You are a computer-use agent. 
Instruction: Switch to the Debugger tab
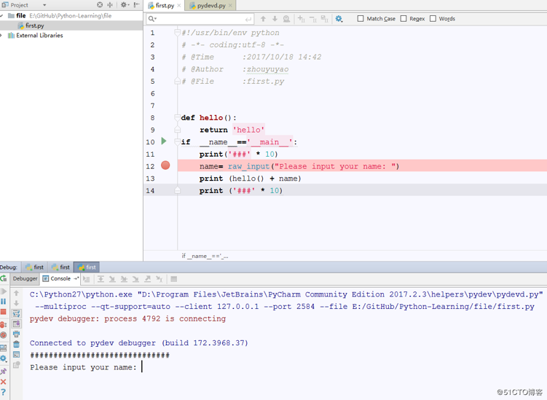pyautogui.click(x=25, y=278)
